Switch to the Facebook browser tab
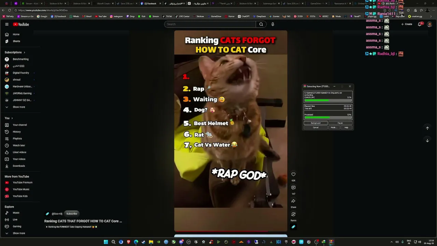This screenshot has width=437, height=246. (150, 3)
